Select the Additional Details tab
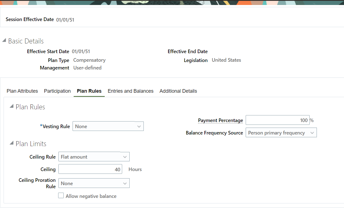Image resolution: width=344 pixels, height=212 pixels. tap(178, 91)
